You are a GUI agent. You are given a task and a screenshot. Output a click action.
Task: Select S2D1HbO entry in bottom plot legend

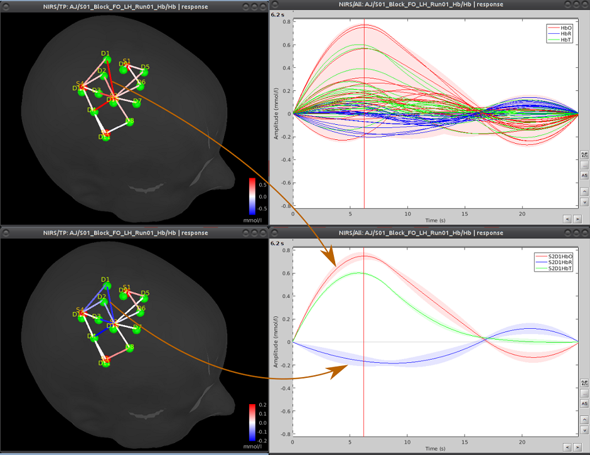[x=554, y=256]
